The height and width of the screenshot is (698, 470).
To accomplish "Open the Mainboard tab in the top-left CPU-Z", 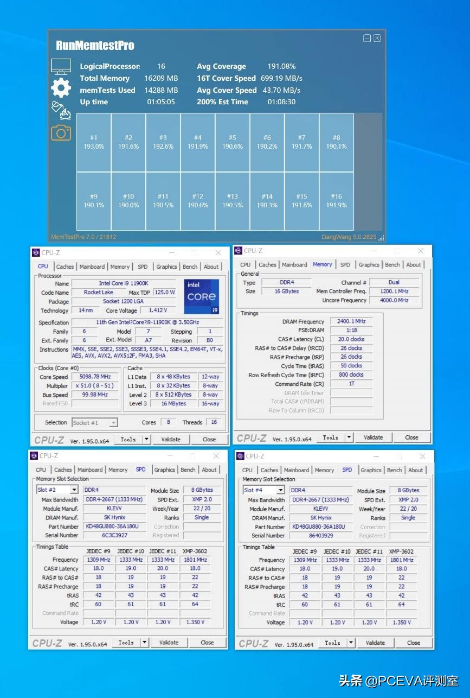I will [92, 266].
